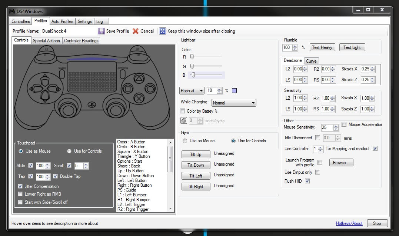Click the DS4Windows gamepad icon in title bar
Screen dimensions: 399x236
coord(12,11)
